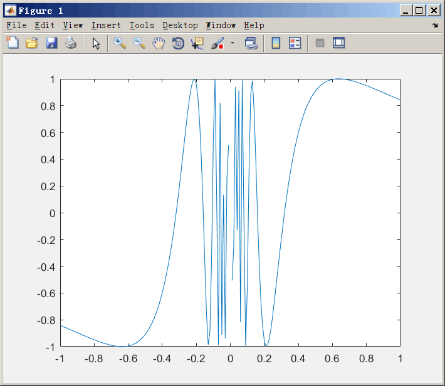
Task: Click the Figure 1 title bar text
Action: [41, 11]
